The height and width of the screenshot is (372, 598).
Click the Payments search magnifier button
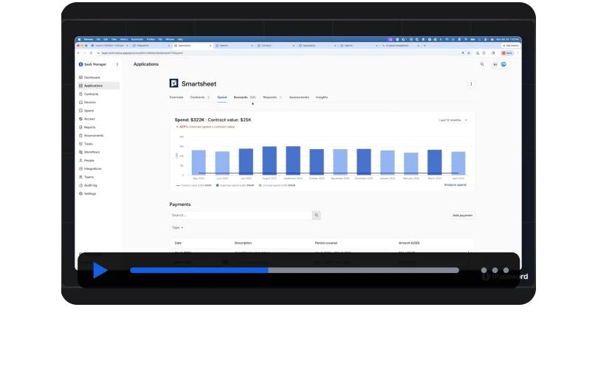pos(316,216)
